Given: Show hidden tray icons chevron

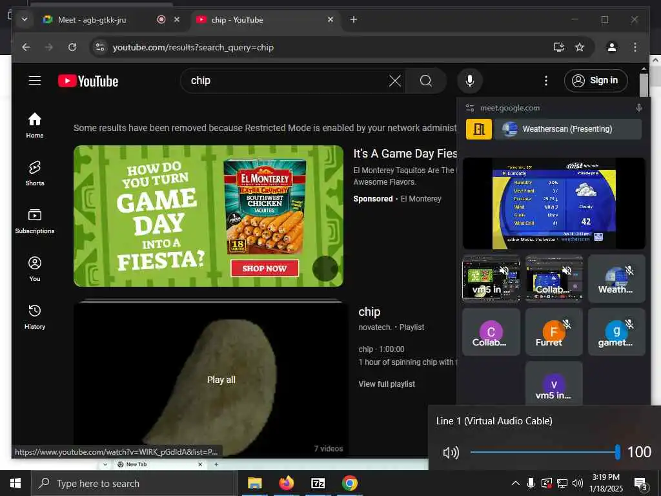Looking at the screenshot, I should click(515, 483).
